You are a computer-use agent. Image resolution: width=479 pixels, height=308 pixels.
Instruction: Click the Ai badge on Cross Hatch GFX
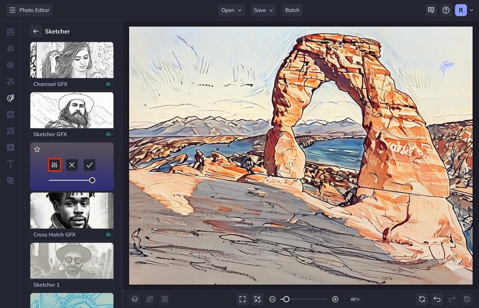[x=109, y=234]
